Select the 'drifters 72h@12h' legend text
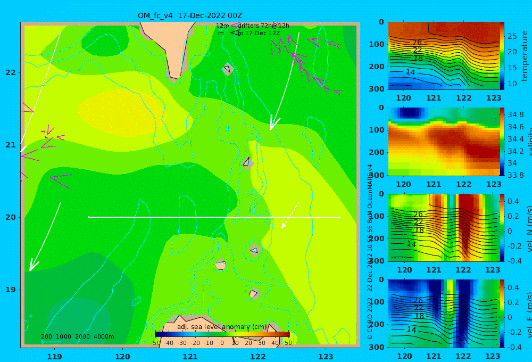532x362 pixels. coord(263,26)
